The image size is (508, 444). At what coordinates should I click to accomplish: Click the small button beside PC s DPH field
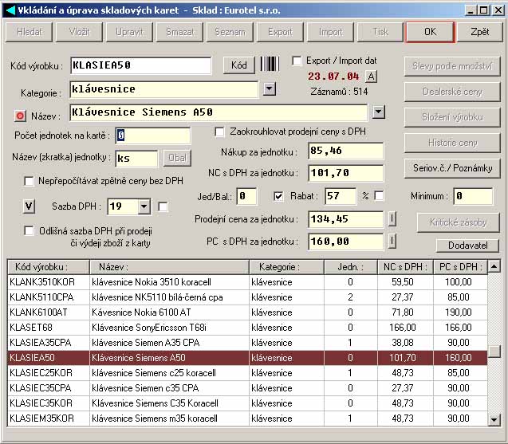(392, 242)
